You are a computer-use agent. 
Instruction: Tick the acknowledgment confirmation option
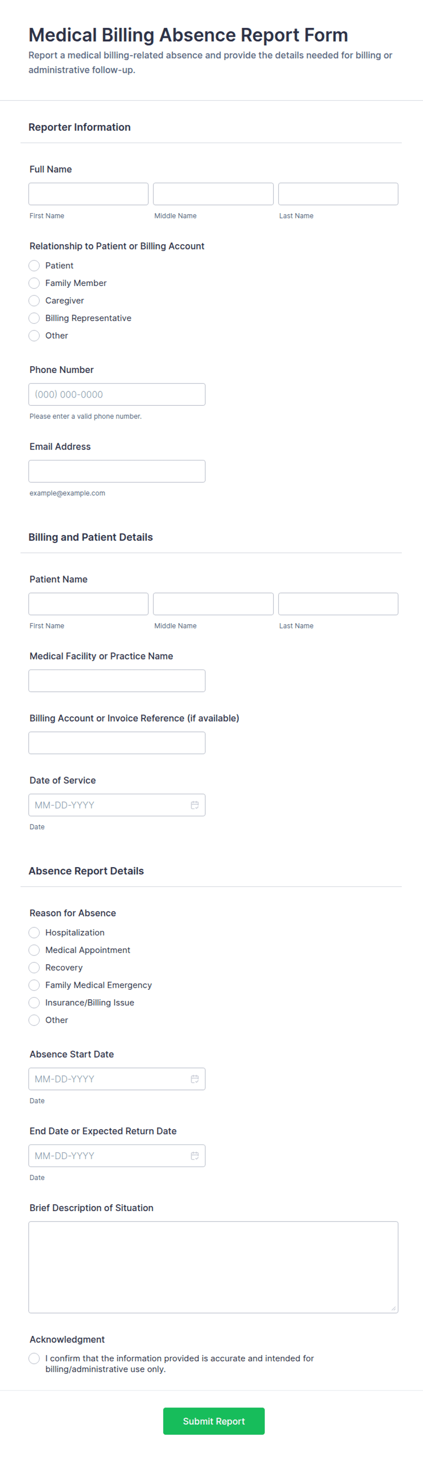tap(35, 1358)
